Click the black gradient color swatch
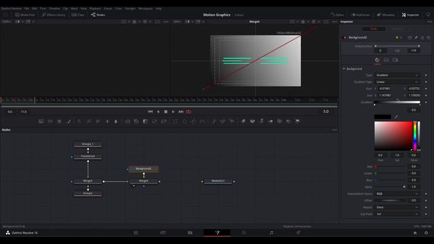 coord(382,117)
